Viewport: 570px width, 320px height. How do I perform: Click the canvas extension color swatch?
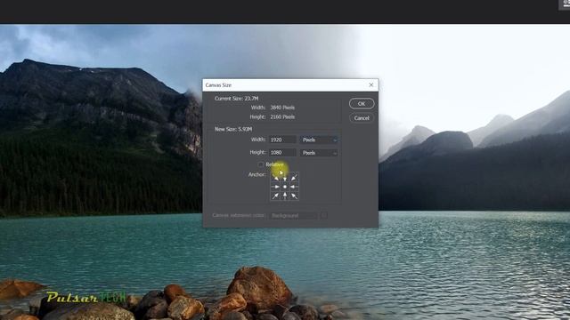click(x=324, y=215)
